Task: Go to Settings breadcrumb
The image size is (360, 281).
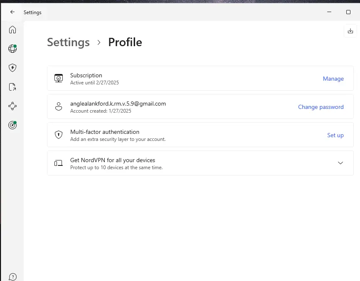Action: (69, 42)
